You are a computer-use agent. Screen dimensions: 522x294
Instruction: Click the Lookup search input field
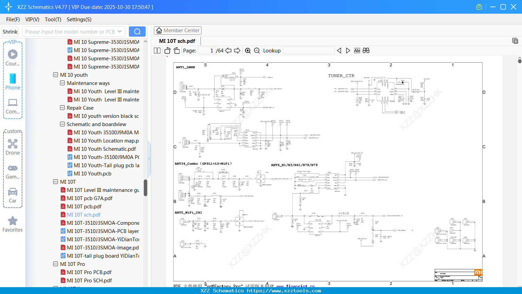309,51
